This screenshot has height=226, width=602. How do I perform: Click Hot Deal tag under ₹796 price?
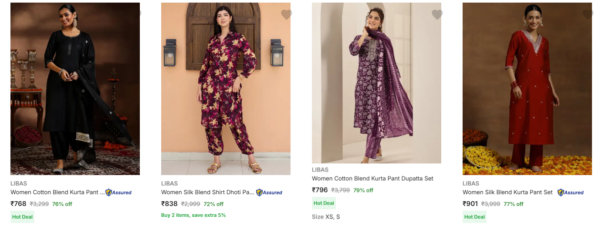pyautogui.click(x=324, y=203)
